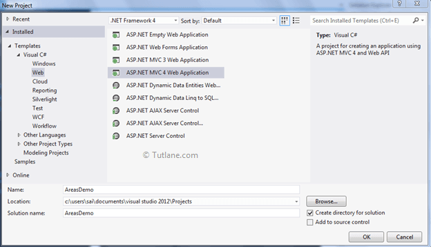This screenshot has height=249, width=431.
Task: Click the ASP.NET AJAX Server Control... extender icon
Action: tap(116, 123)
